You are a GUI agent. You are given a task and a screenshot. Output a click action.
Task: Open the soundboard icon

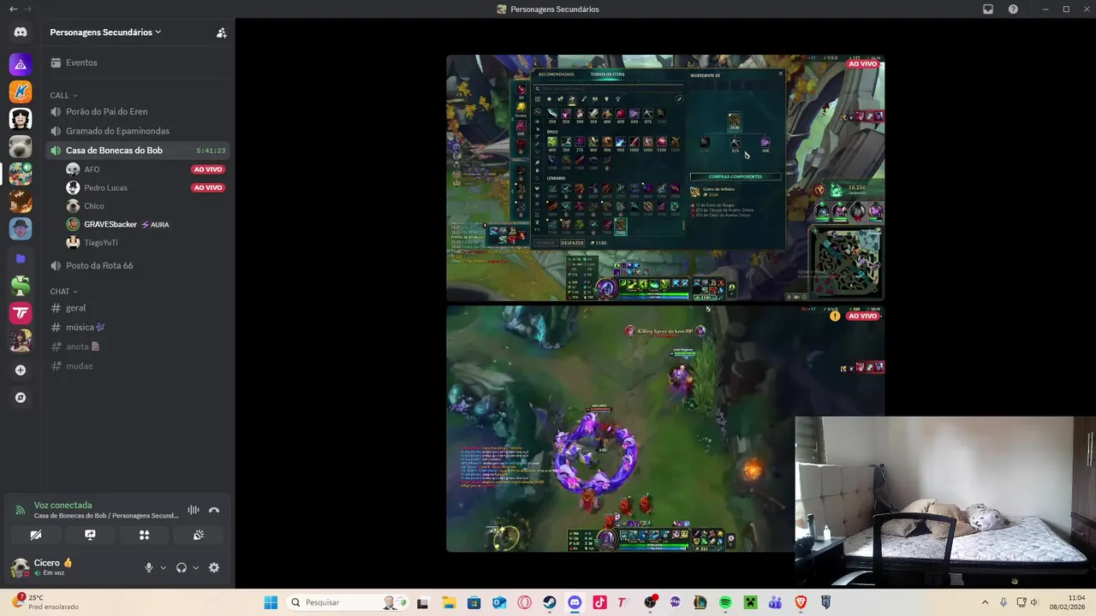point(199,535)
